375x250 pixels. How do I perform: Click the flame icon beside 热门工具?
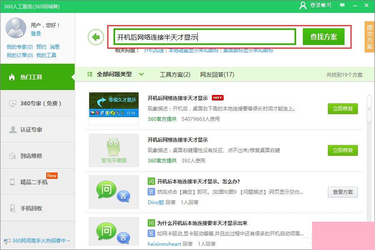12,77
